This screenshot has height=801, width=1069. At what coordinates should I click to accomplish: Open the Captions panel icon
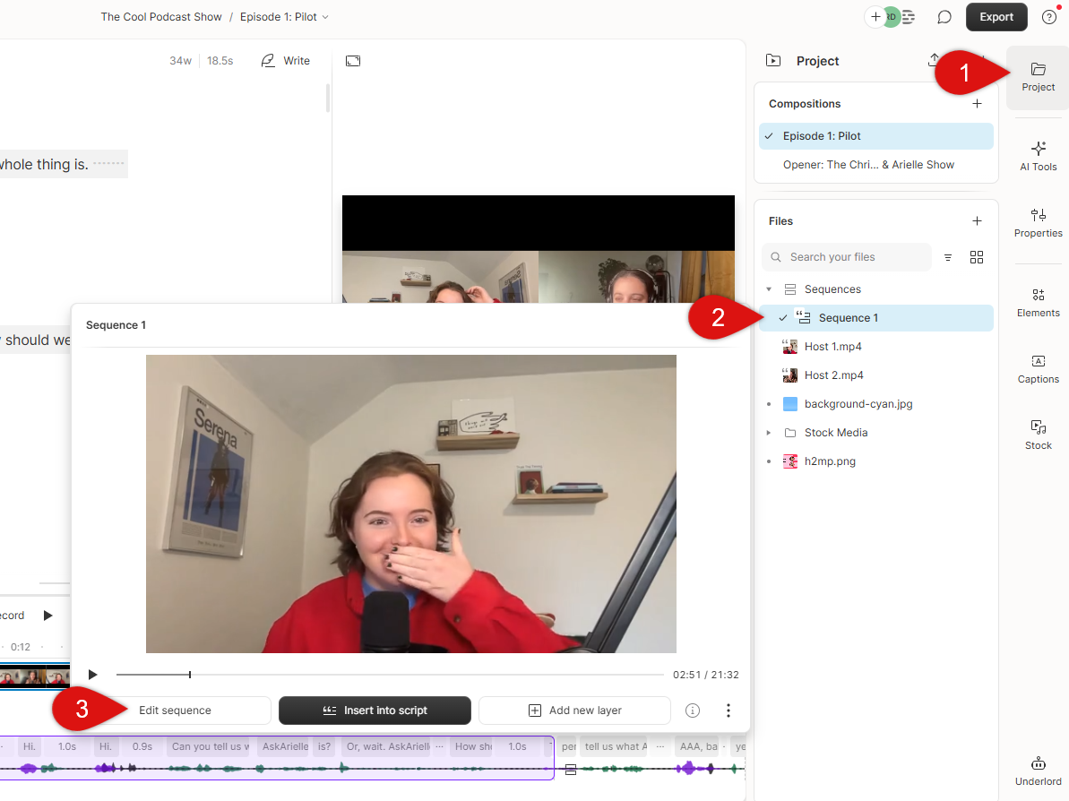1038,367
